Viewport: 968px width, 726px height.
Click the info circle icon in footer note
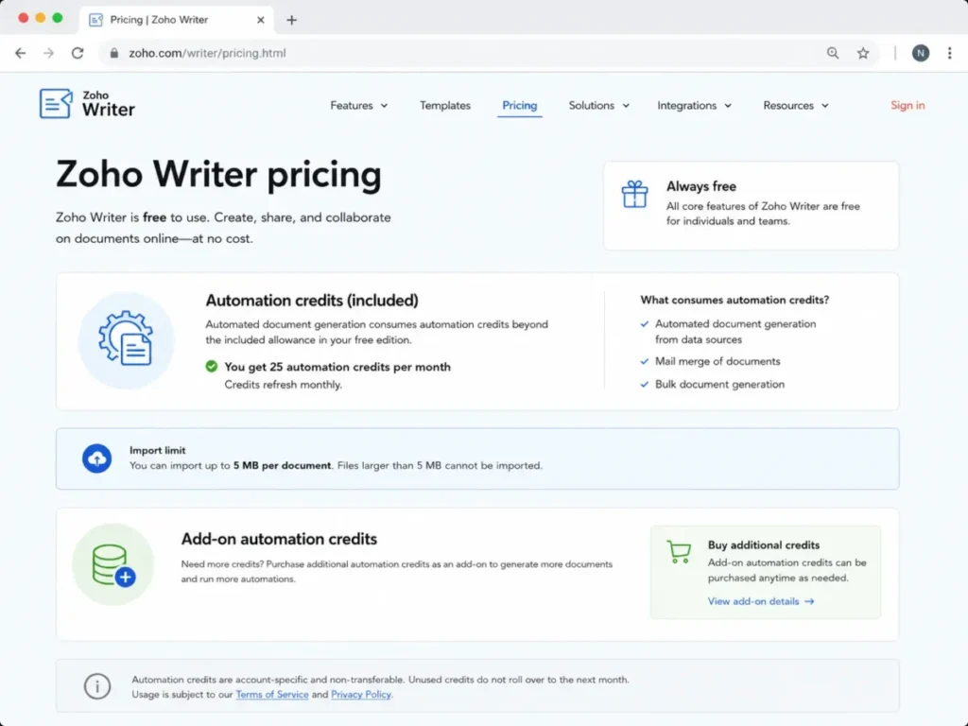pyautogui.click(x=97, y=686)
